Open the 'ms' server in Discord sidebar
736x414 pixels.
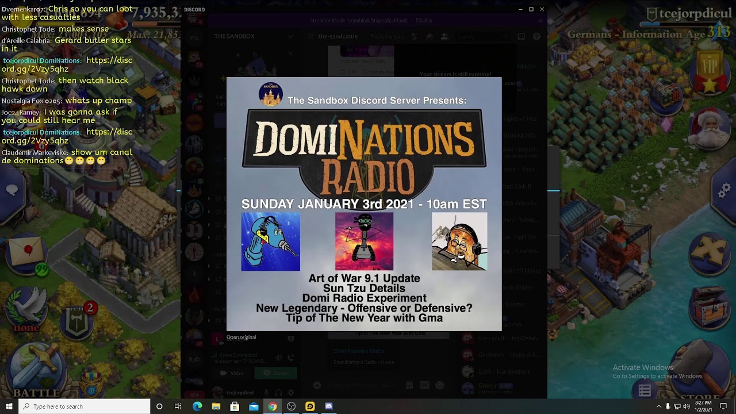coord(194,37)
